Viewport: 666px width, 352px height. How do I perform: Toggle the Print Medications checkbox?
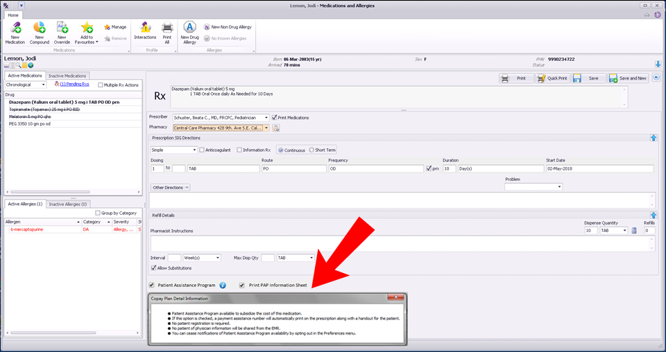[x=275, y=118]
